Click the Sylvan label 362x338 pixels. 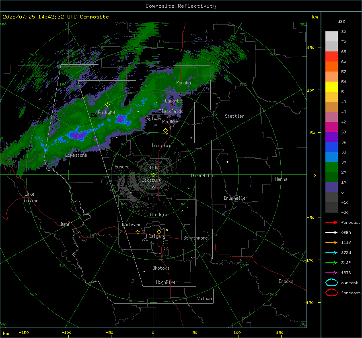point(154,119)
